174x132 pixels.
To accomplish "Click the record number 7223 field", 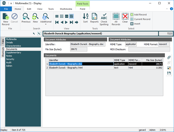I will (x=166, y=34).
